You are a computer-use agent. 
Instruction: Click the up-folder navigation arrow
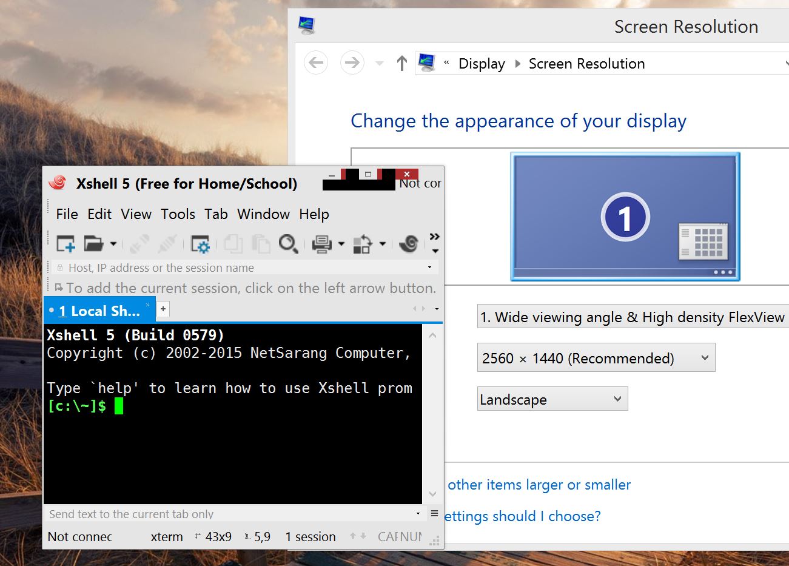[401, 62]
